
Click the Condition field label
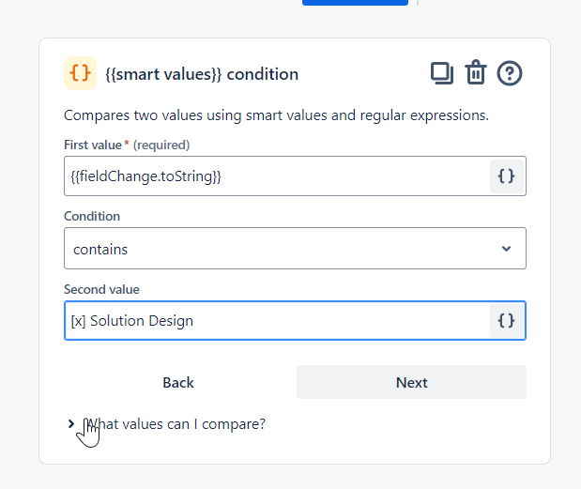pos(92,216)
